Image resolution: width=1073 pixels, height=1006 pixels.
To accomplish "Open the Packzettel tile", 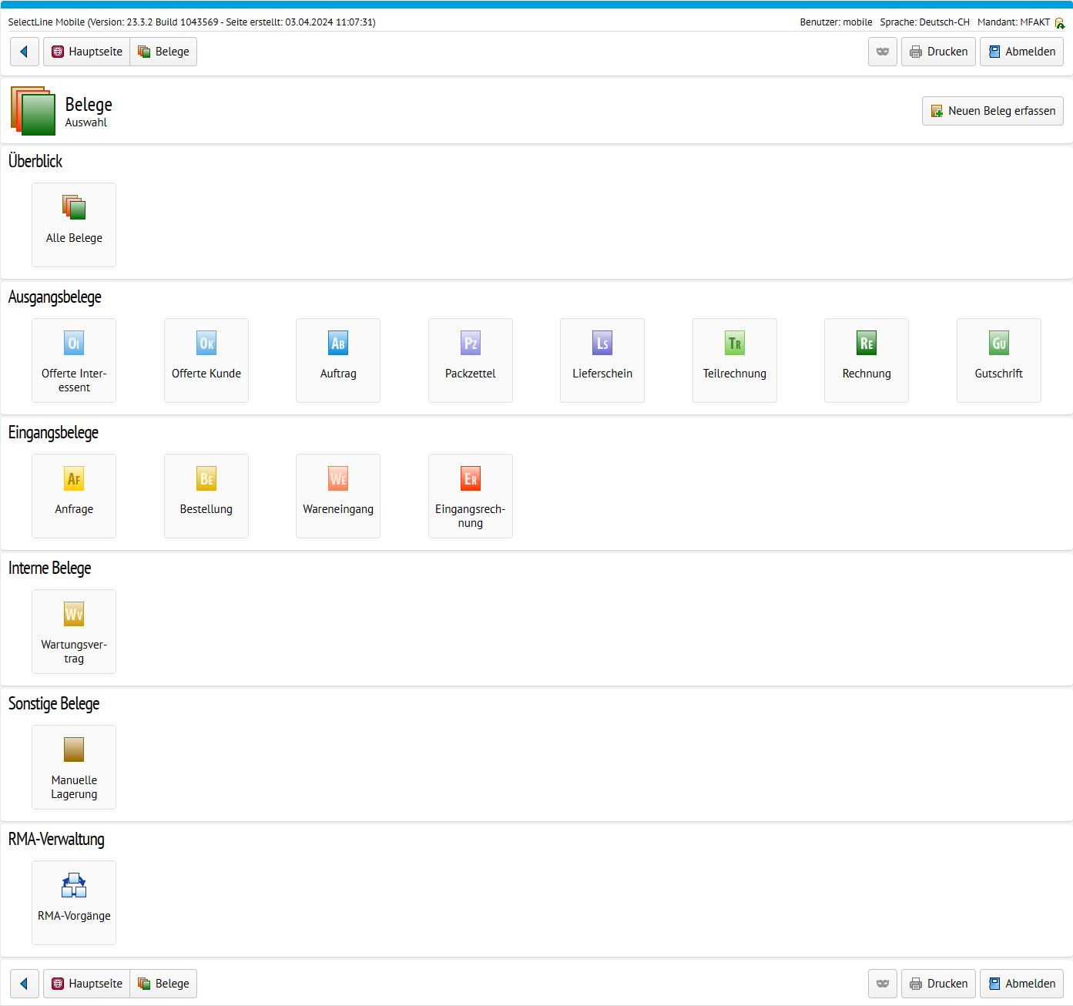I will point(471,360).
